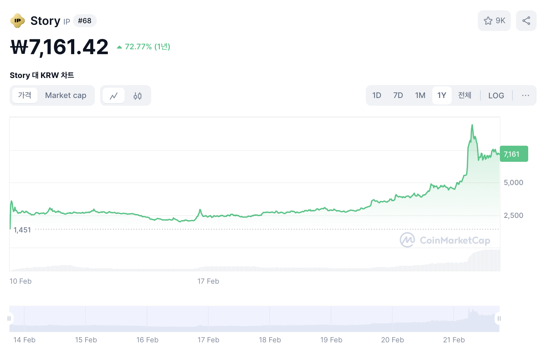The image size is (545, 352).
Task: Switch to candlestick chart view
Action: click(138, 96)
